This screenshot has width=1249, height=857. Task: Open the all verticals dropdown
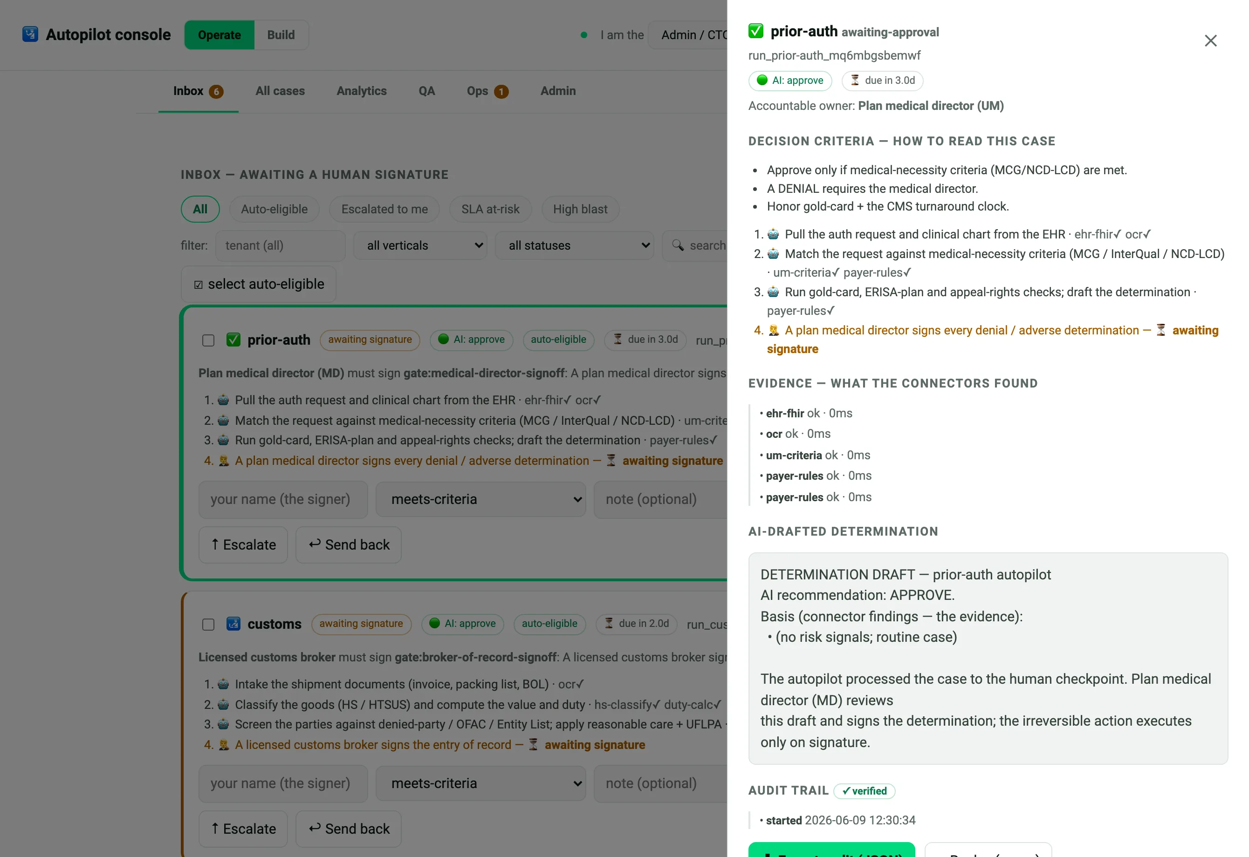point(420,246)
